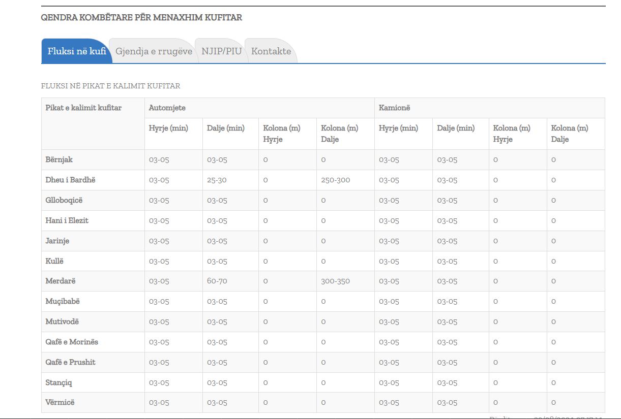Click the Glloboqicë row label
621x419 pixels.
pyautogui.click(x=64, y=200)
